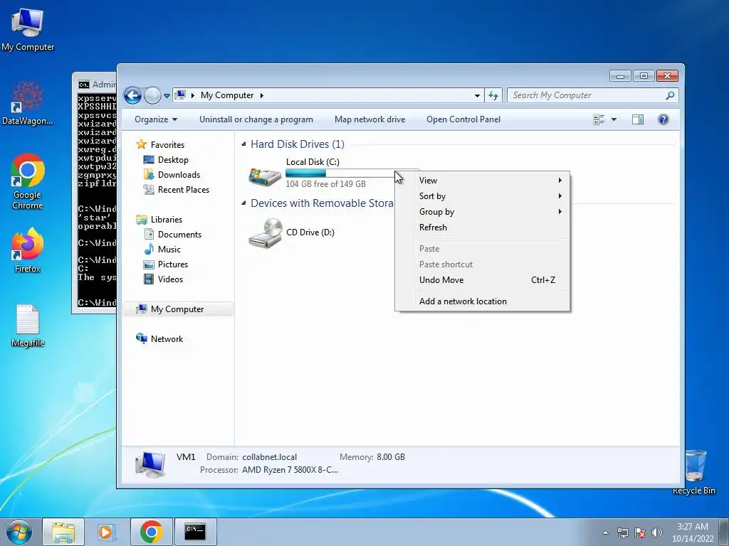
Task: Click the forward navigation button
Action: 152,96
